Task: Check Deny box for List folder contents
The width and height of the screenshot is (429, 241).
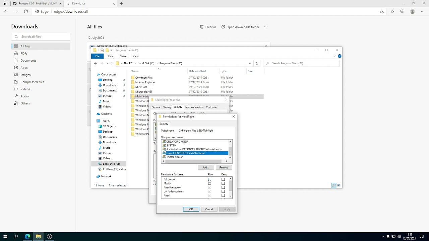Action: (x=223, y=191)
